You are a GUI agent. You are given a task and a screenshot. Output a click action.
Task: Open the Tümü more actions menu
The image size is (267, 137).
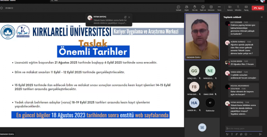pos(219,8)
